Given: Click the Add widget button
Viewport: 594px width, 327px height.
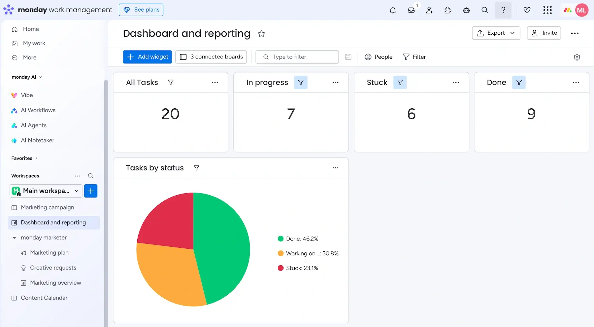Looking at the screenshot, I should coord(147,57).
